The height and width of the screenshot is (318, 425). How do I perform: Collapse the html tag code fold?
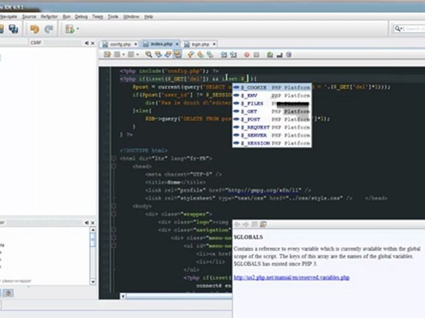[x=114, y=158]
